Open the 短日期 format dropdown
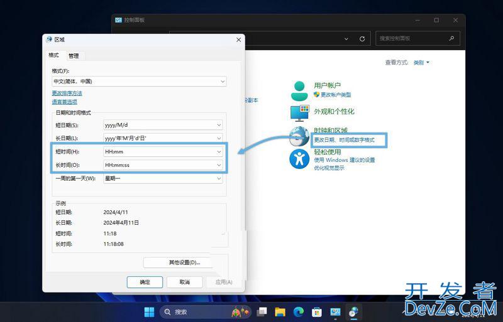 [x=163, y=125]
